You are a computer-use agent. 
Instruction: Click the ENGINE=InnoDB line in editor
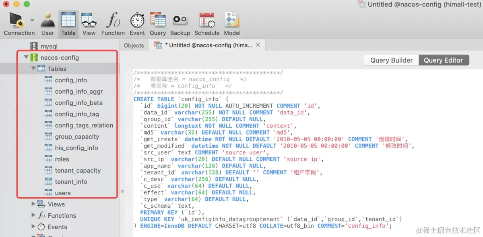tap(262, 226)
